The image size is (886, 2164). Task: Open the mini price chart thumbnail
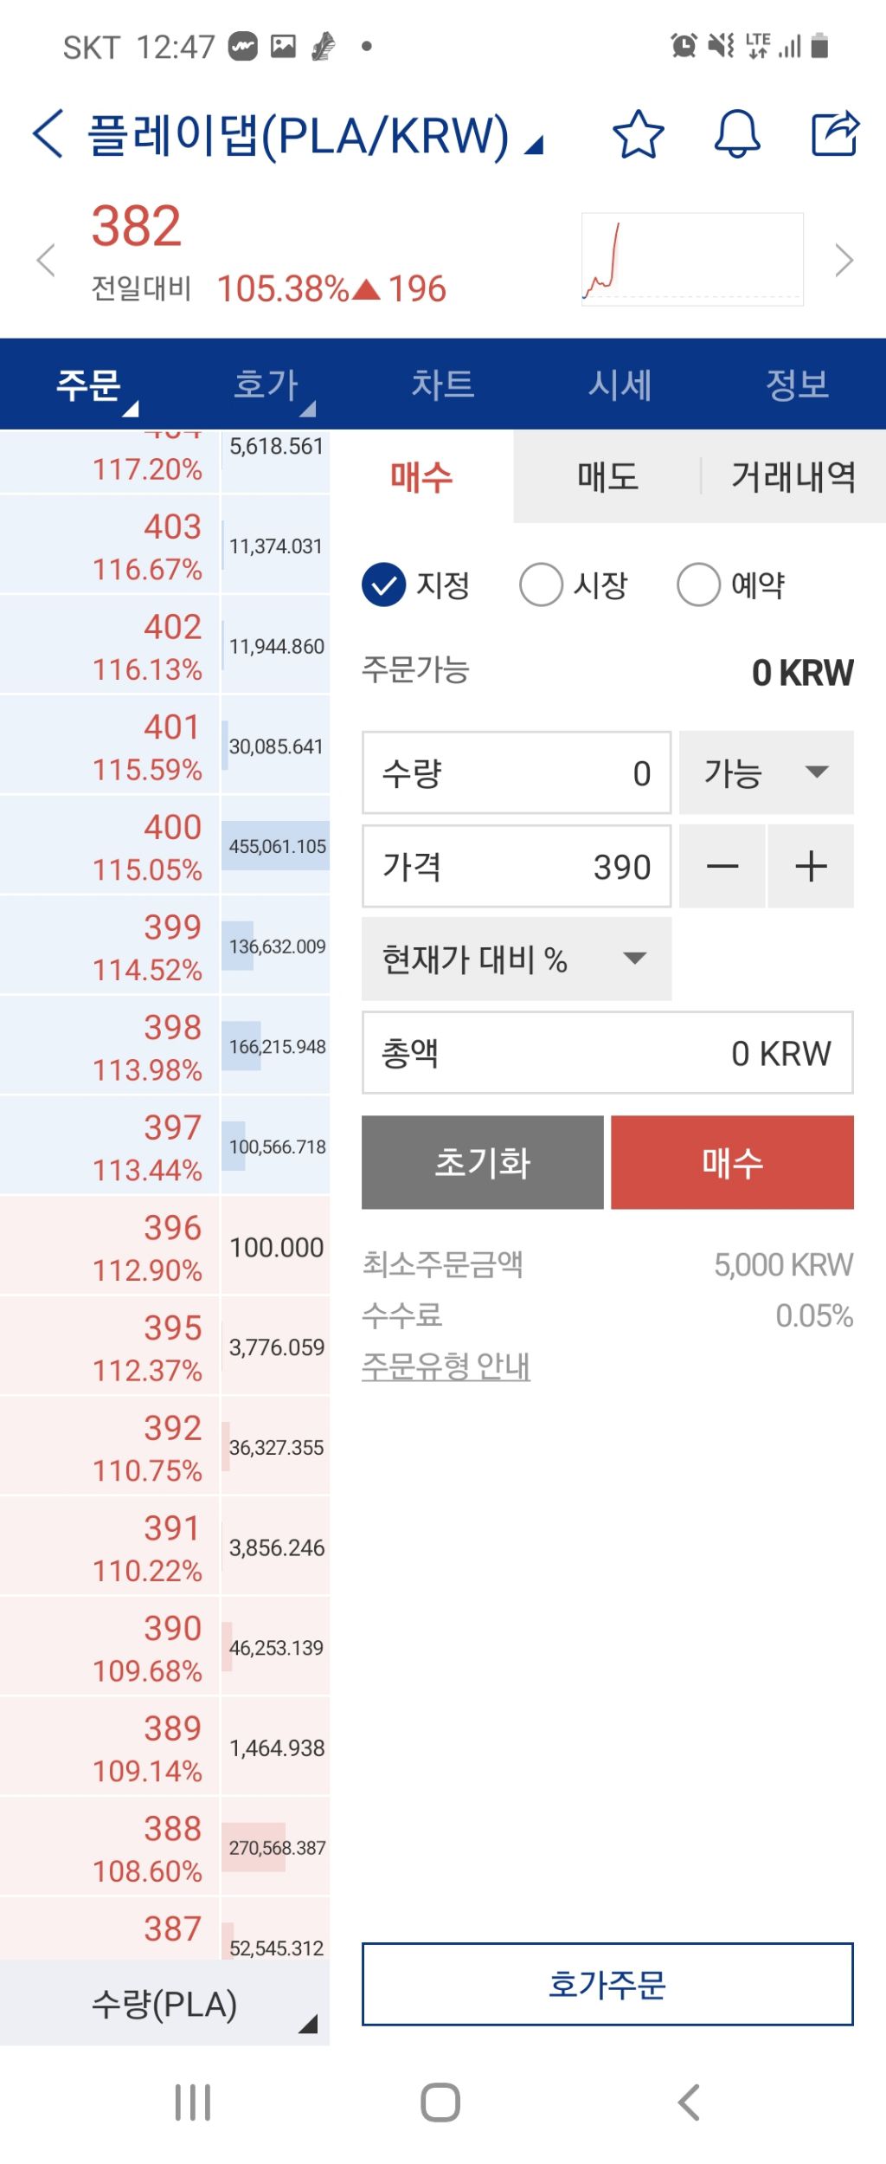click(692, 260)
